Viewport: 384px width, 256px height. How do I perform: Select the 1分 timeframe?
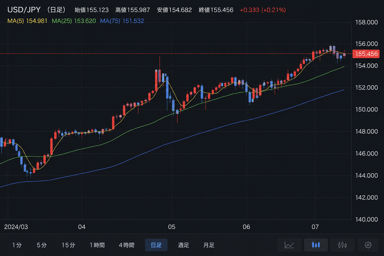point(17,245)
